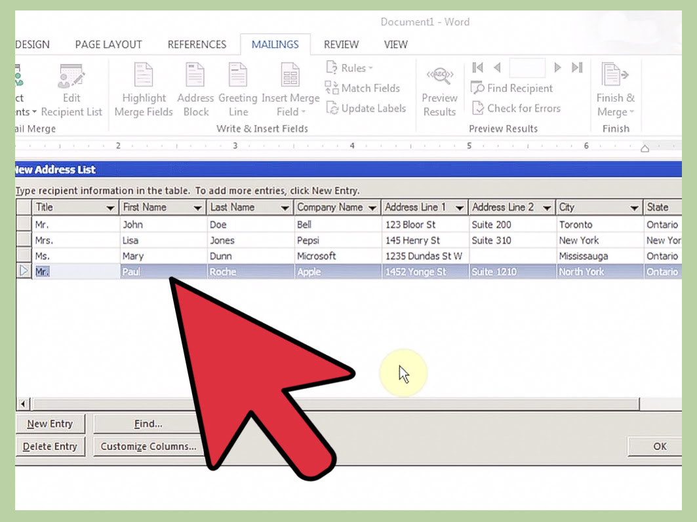Click the cell "Apple"
The width and height of the screenshot is (697, 522).
tap(338, 272)
